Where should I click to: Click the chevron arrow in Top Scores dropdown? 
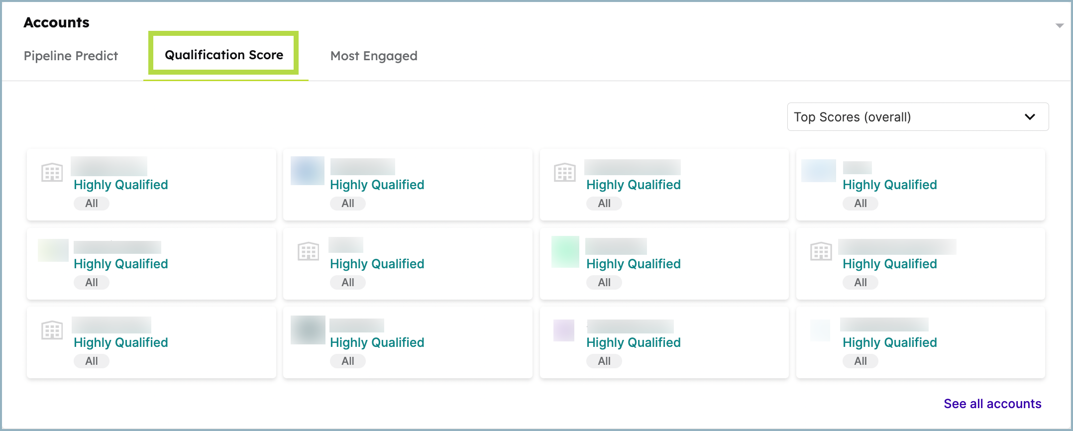pyautogui.click(x=1030, y=117)
